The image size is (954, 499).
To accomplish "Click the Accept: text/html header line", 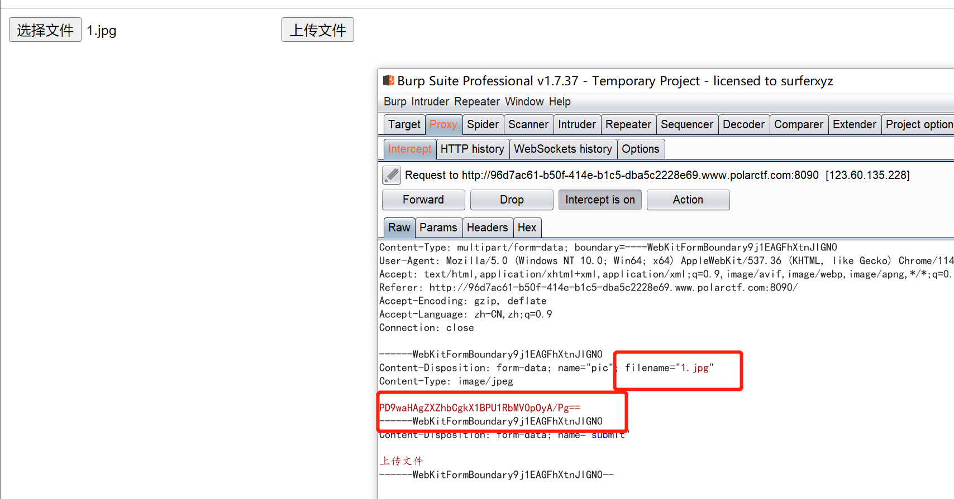I will click(666, 274).
